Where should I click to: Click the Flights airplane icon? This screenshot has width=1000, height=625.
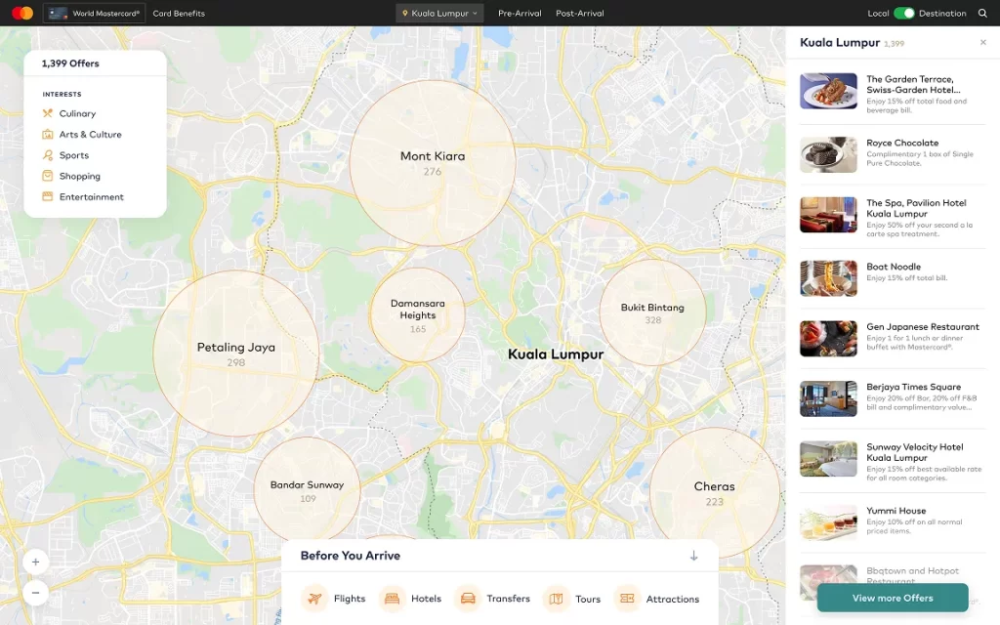[x=314, y=599]
